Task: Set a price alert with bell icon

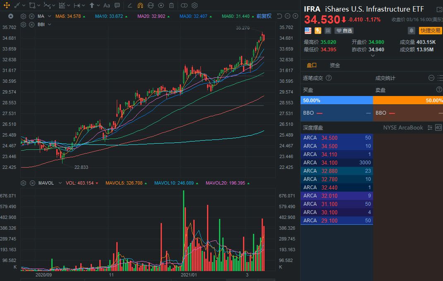Action: pos(412,31)
